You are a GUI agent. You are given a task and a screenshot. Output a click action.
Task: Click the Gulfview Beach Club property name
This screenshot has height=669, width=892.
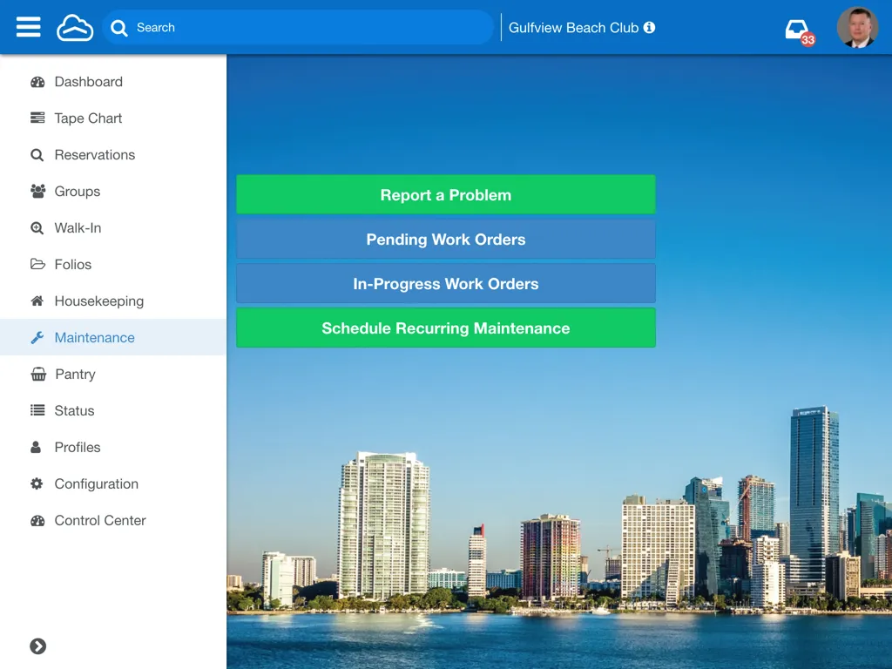573,27
